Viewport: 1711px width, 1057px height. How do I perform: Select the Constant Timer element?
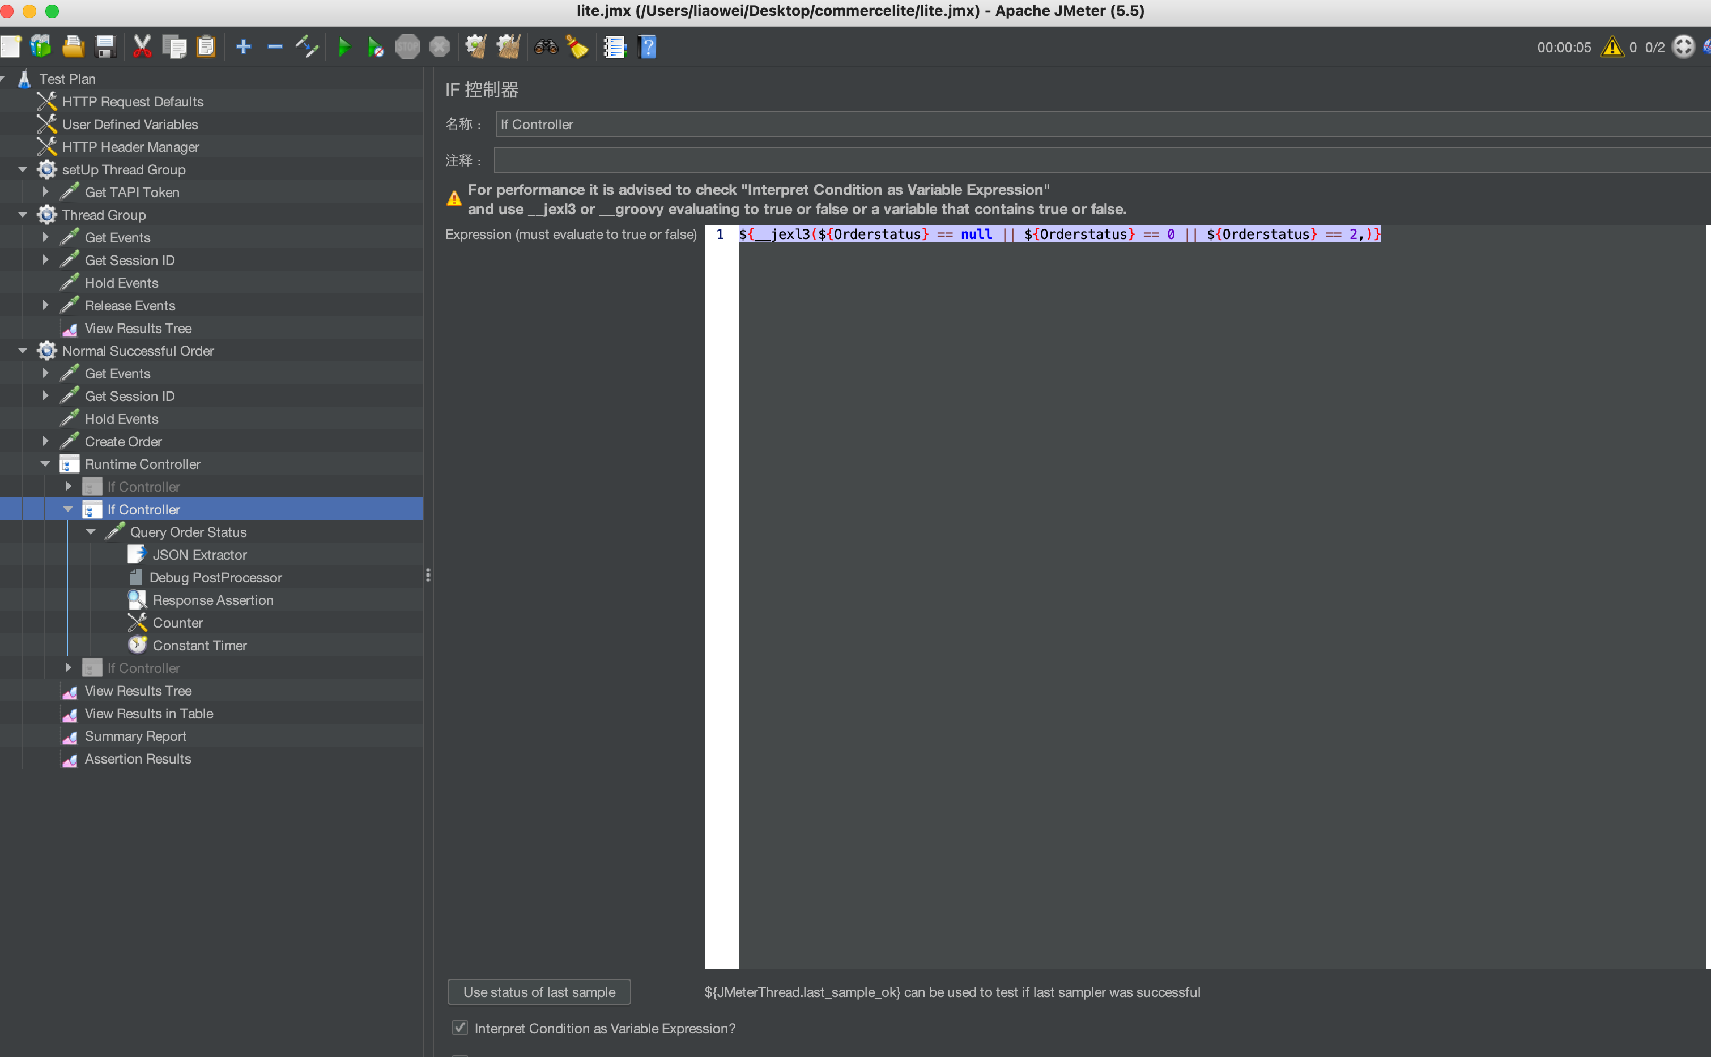[x=200, y=645]
